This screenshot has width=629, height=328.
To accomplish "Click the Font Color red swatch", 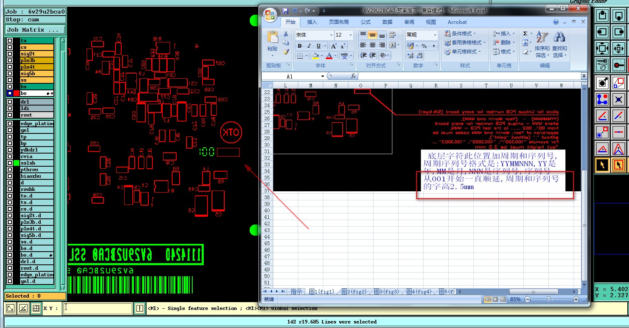I will (329, 56).
